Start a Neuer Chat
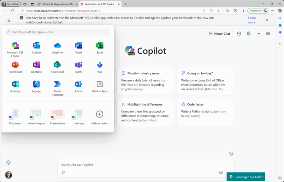Image resolution: width=284 pixels, height=182 pixels. coord(219,34)
